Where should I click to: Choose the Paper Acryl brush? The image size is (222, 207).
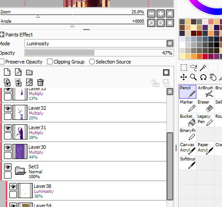pos(205,149)
